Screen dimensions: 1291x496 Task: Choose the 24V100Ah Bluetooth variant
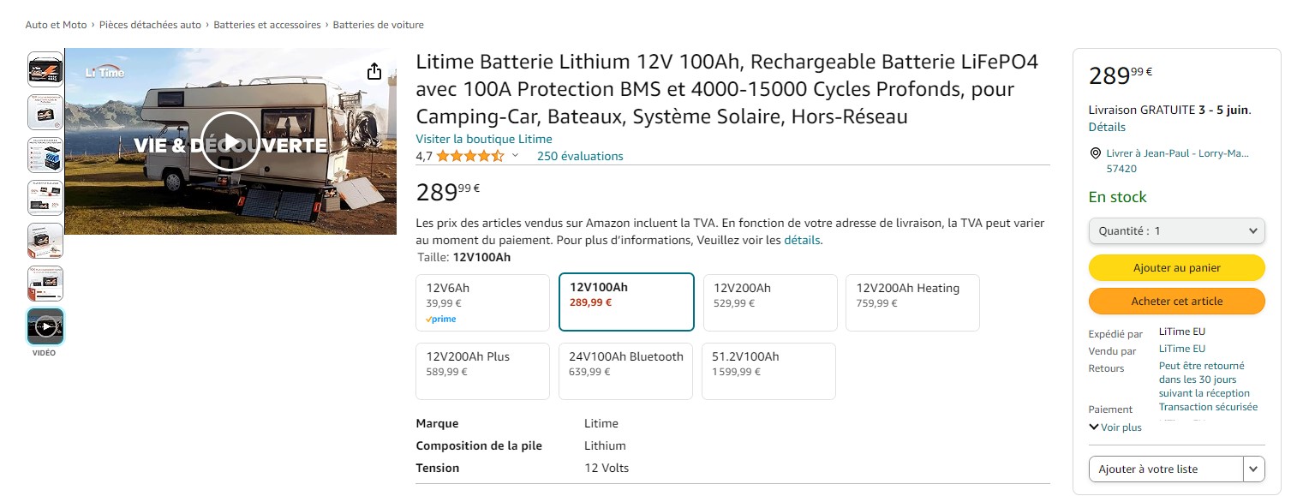click(x=625, y=370)
